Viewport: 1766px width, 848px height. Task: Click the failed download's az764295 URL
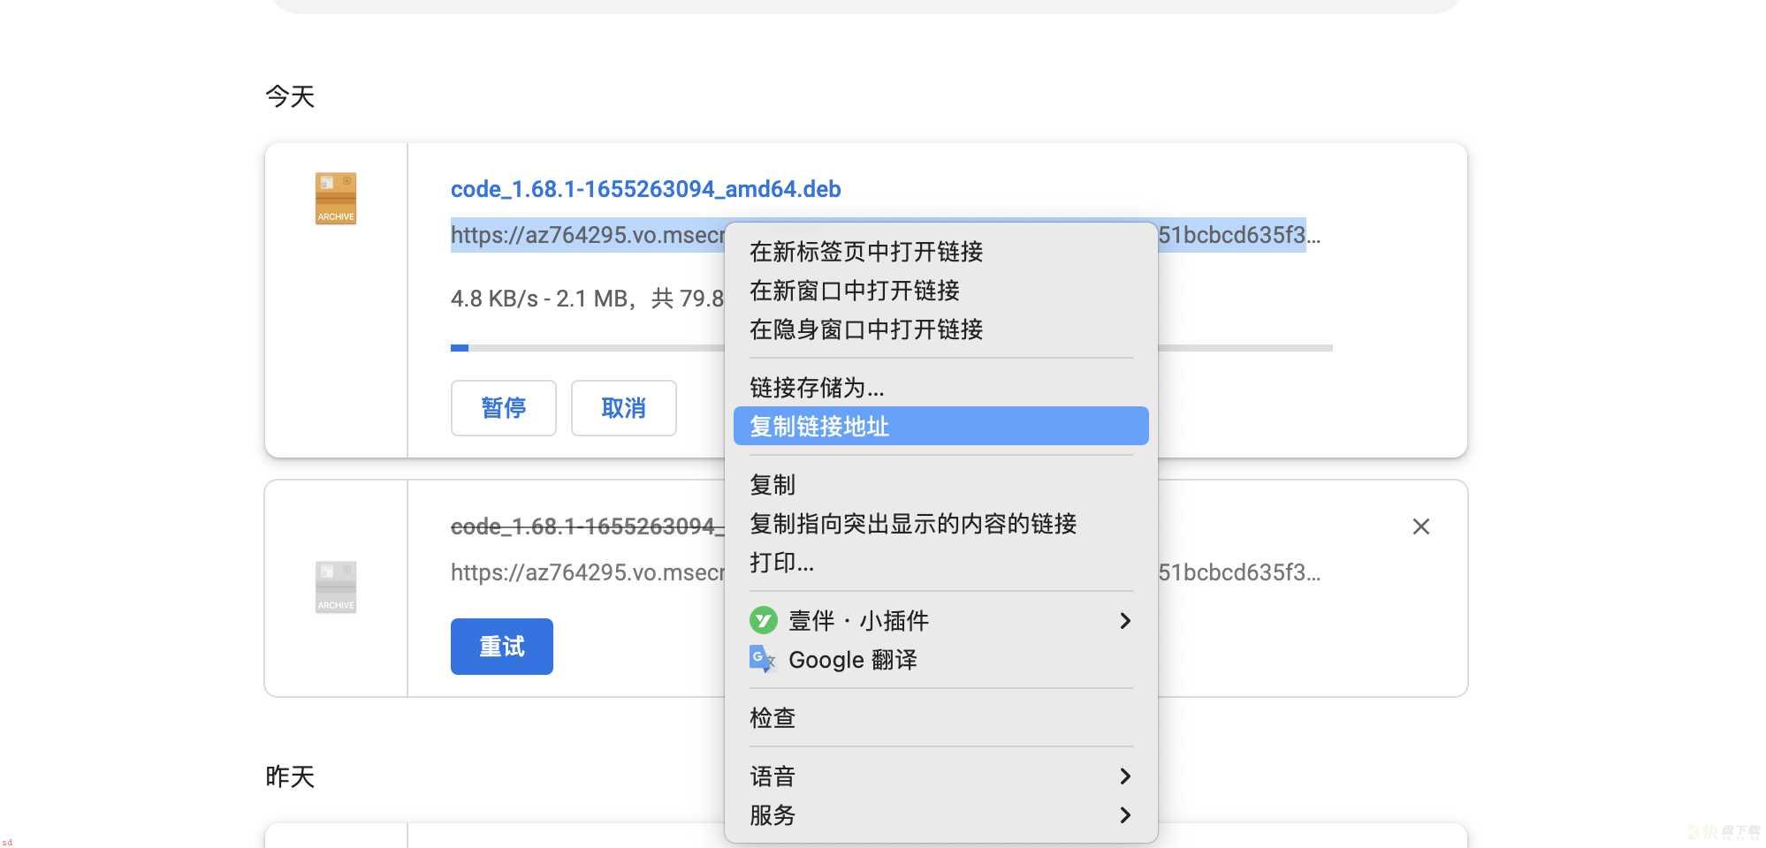(587, 572)
